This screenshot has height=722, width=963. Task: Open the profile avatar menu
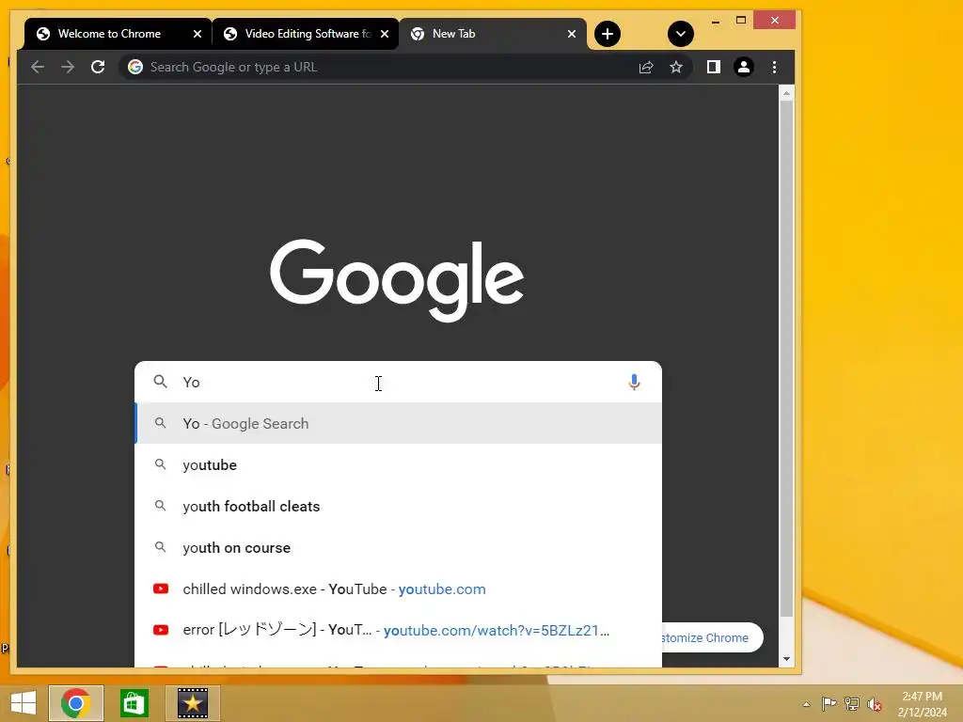pos(743,67)
